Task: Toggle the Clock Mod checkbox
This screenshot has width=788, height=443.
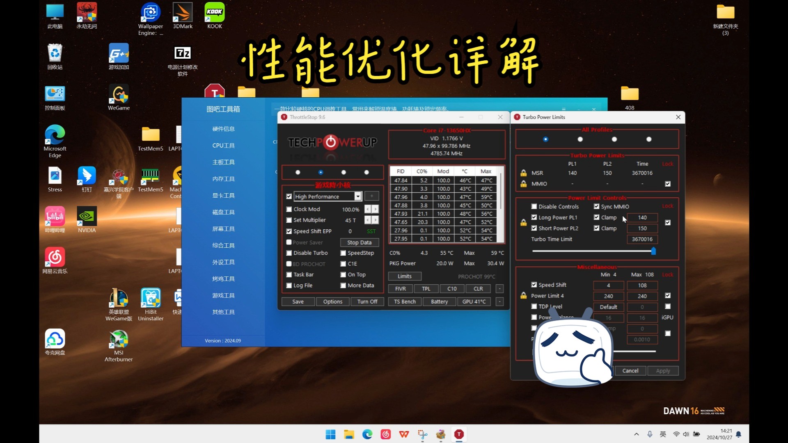Action: click(289, 209)
